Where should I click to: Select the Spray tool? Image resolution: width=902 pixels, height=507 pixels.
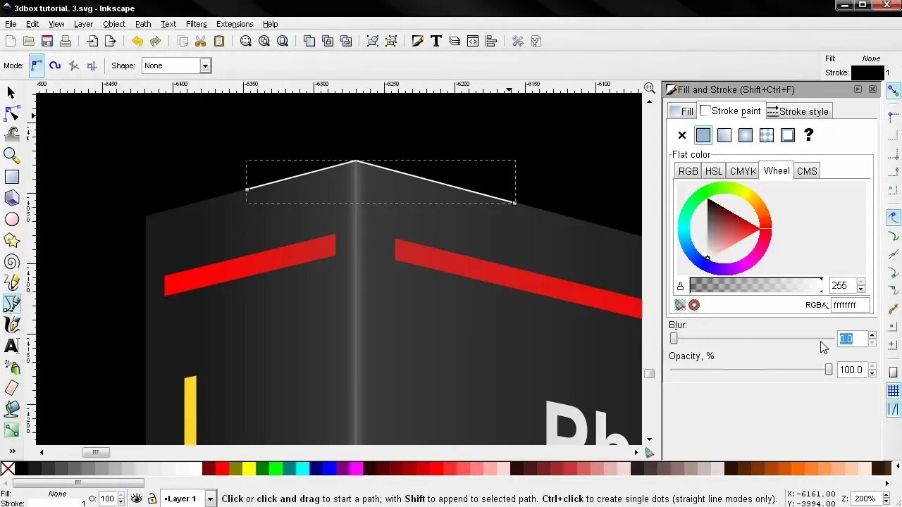pyautogui.click(x=11, y=367)
